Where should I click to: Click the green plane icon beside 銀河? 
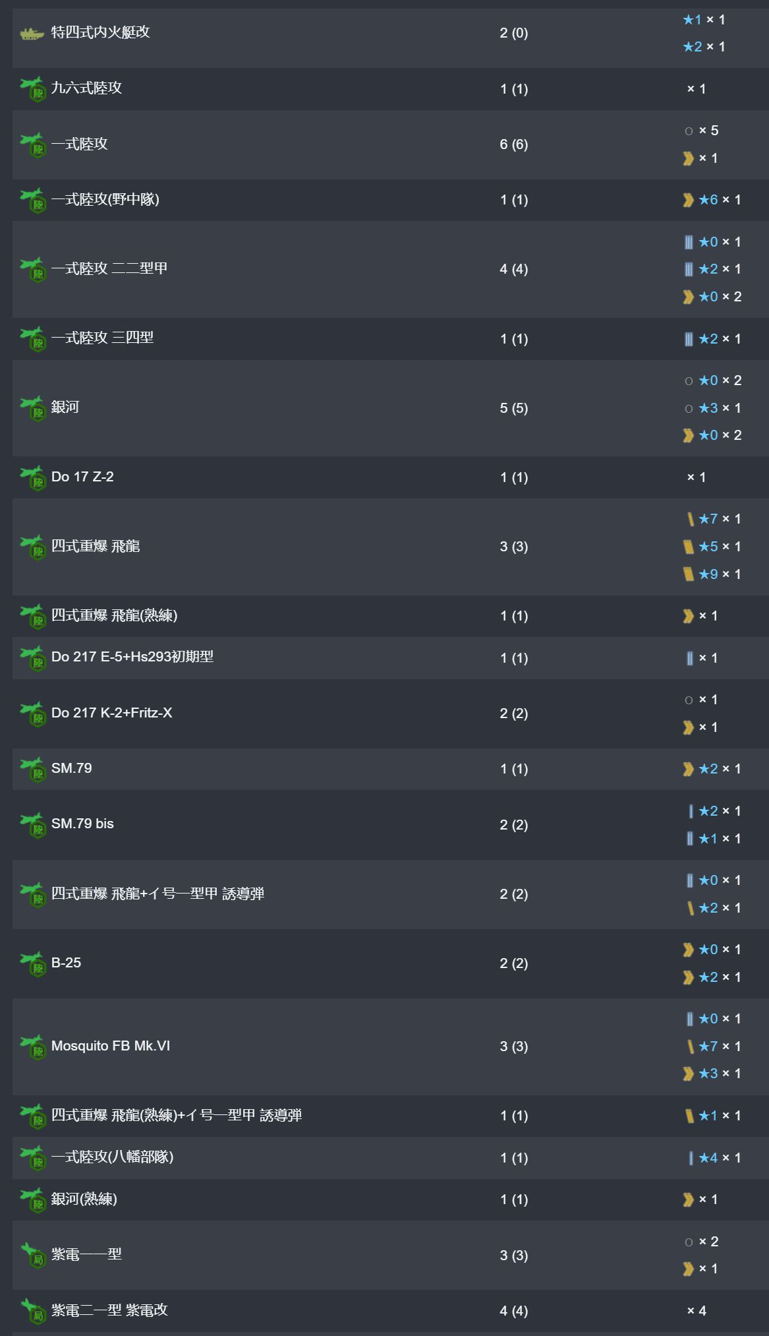[33, 408]
